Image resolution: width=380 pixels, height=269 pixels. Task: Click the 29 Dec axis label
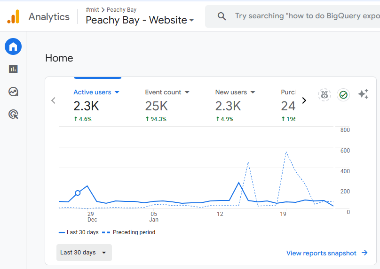92,217
